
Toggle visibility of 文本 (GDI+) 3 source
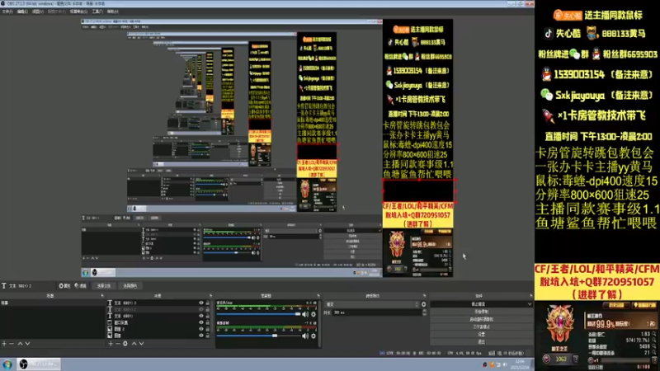(201, 303)
